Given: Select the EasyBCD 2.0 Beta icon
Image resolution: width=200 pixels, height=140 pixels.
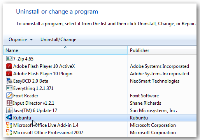Looking at the screenshot, I should [9, 81].
